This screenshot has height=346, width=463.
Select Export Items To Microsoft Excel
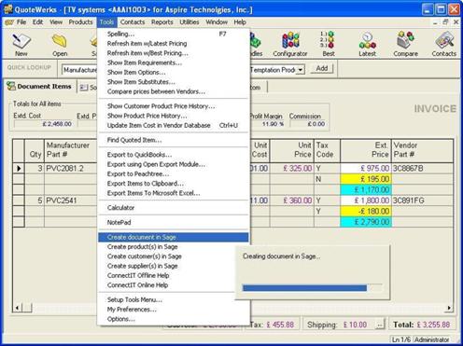coord(174,193)
